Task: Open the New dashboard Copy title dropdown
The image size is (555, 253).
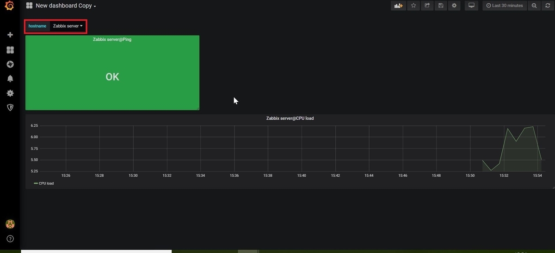Action: tap(66, 6)
